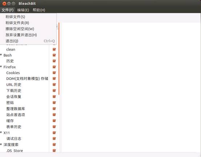201x157 pixels.
Task: Click the orange tree list scrollbar
Action: (59, 59)
